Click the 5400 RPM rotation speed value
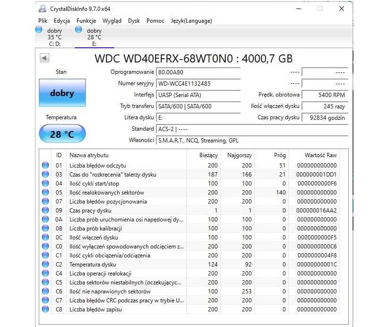Image resolution: width=387 pixels, height=327 pixels. click(325, 95)
